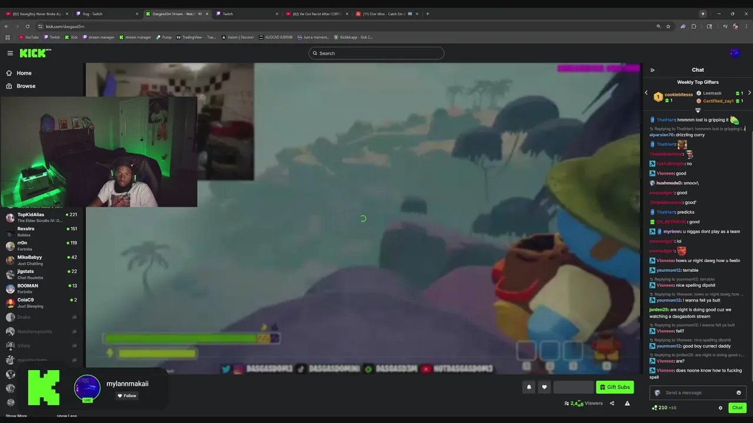This screenshot has height=423, width=753.
Task: Open the emoji picker in chat
Action: 738,392
